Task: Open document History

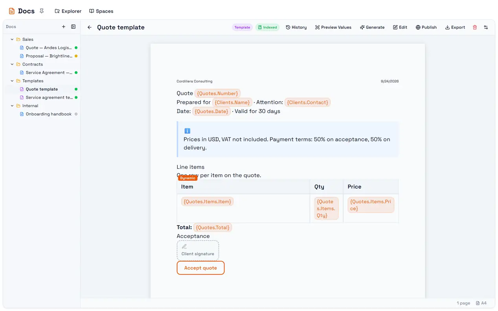Action: [296, 27]
